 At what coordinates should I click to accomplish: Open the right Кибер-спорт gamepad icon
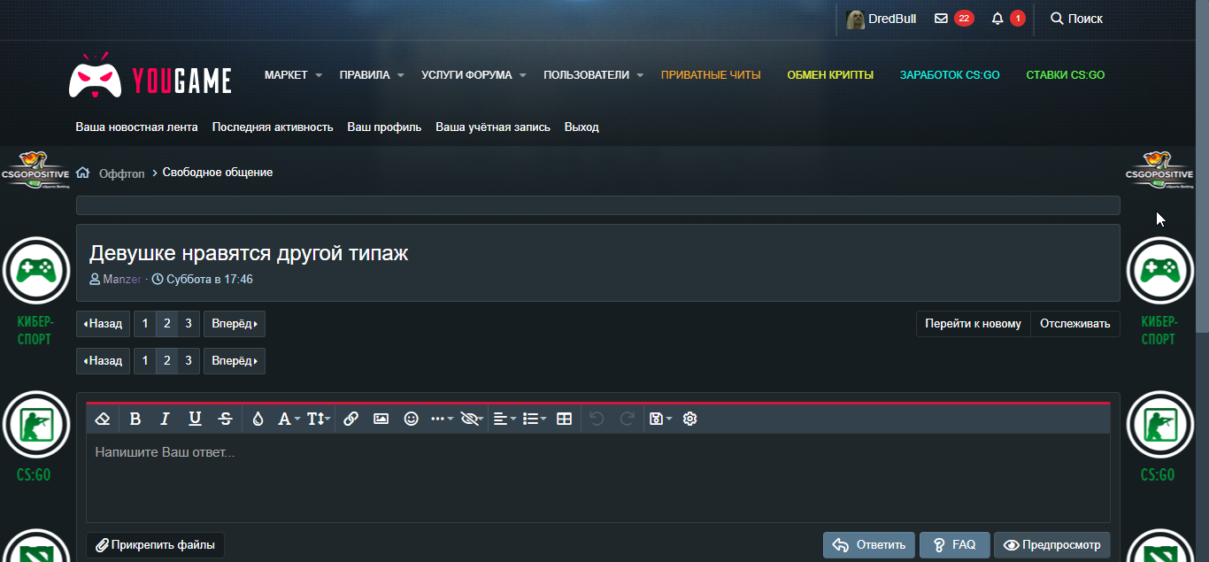click(1159, 270)
